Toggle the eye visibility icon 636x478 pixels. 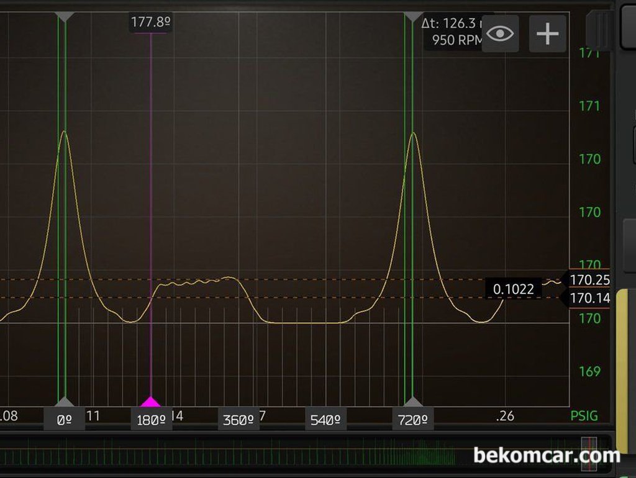500,34
